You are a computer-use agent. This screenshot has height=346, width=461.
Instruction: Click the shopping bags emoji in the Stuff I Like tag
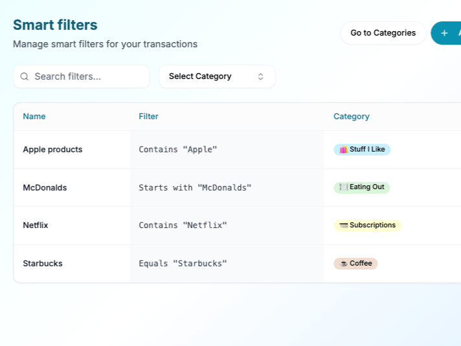[x=343, y=150]
